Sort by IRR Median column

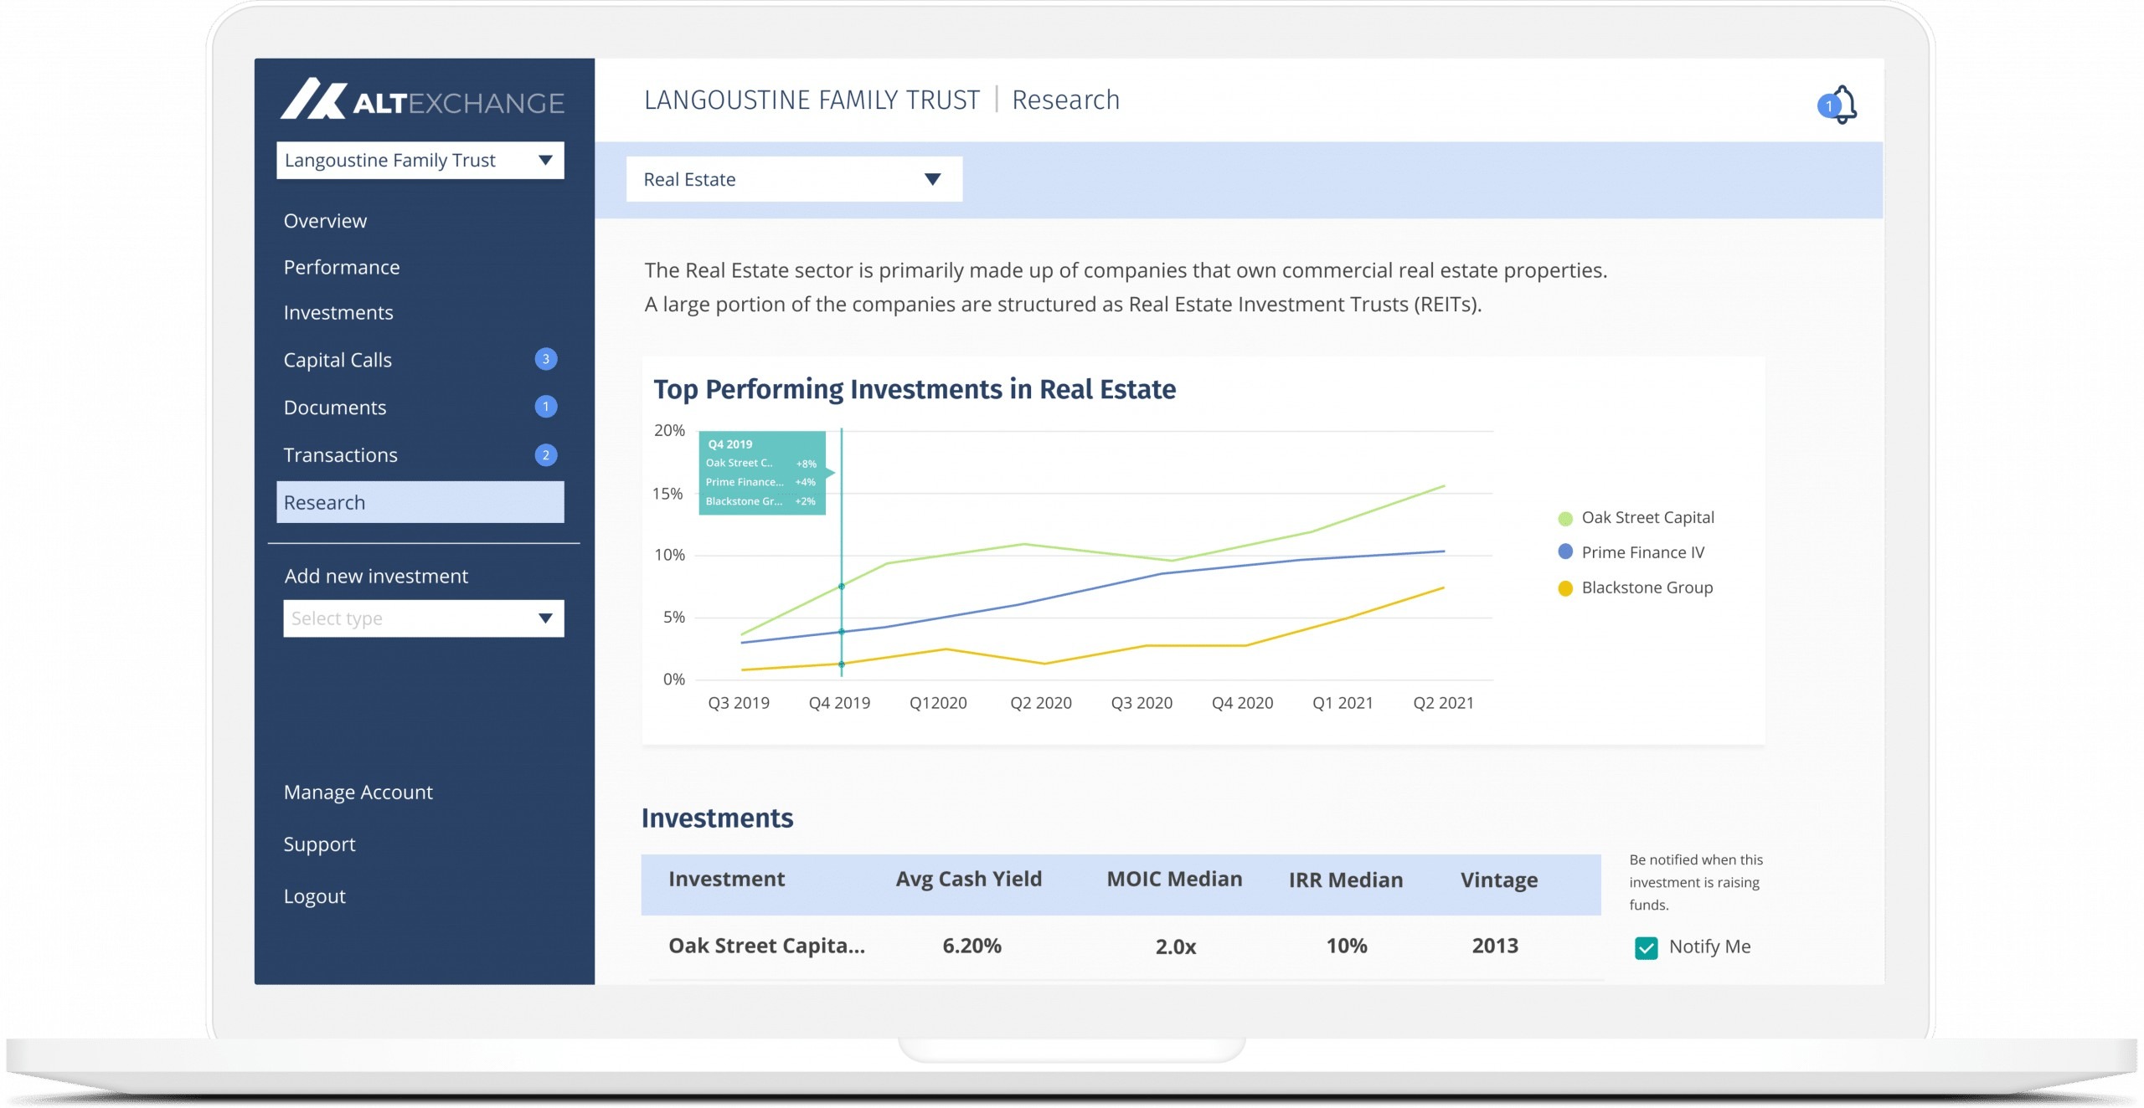pyautogui.click(x=1346, y=880)
